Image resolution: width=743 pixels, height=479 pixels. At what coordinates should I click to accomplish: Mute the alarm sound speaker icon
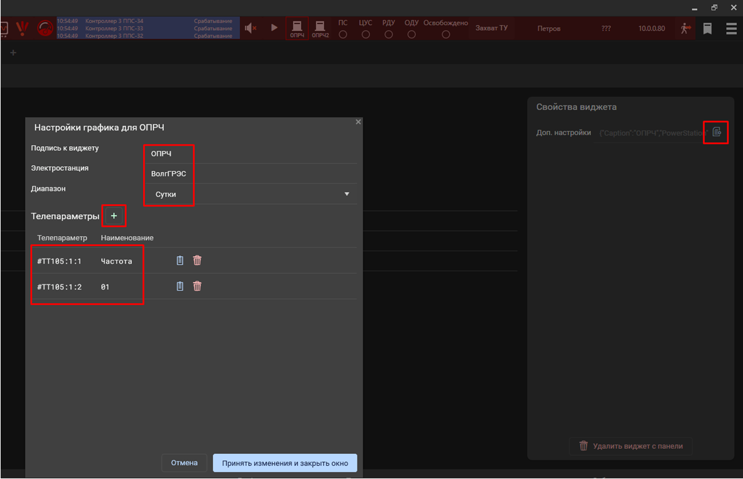pos(251,28)
